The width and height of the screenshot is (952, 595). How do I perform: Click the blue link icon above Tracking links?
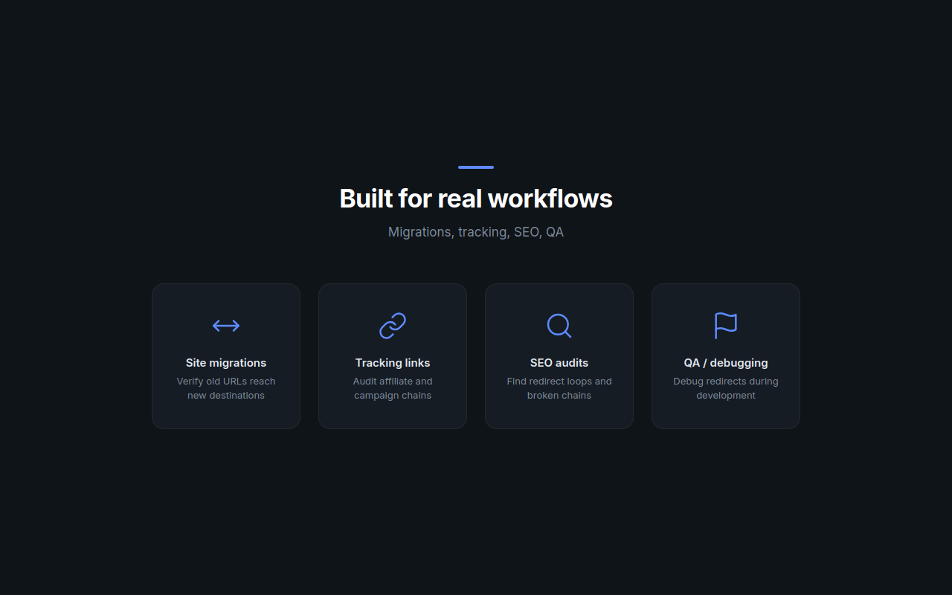(392, 326)
